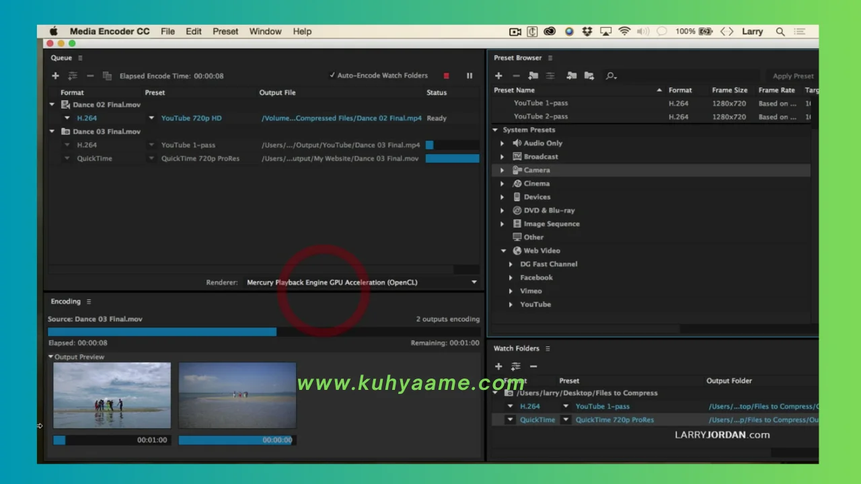Image resolution: width=861 pixels, height=484 pixels.
Task: Create a new preset in Preset Browser
Action: (498, 76)
